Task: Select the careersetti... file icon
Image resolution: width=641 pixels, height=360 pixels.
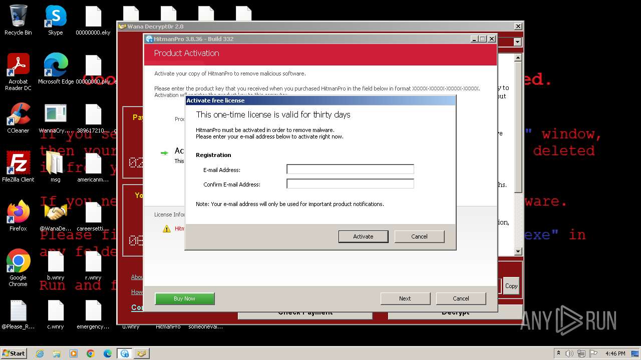Action: coord(93,216)
